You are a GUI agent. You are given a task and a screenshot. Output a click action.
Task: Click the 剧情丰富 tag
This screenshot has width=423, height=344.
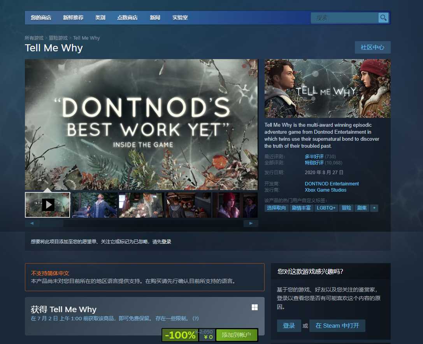point(301,208)
